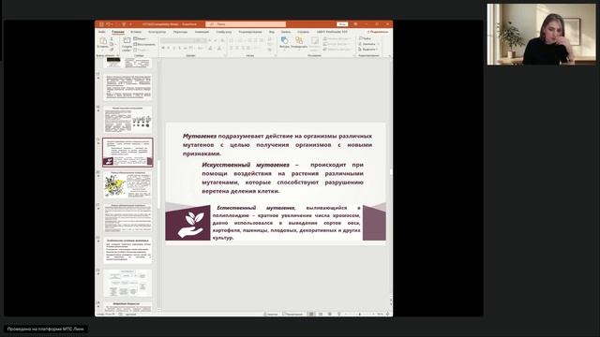
Task: Click fit slide to window icon
Action: pyautogui.click(x=387, y=315)
